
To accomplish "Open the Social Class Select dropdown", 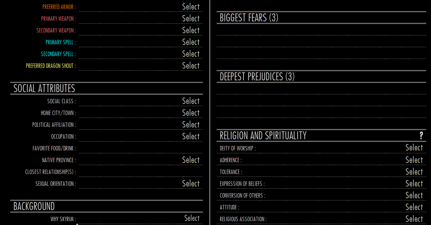I will coord(191,101).
